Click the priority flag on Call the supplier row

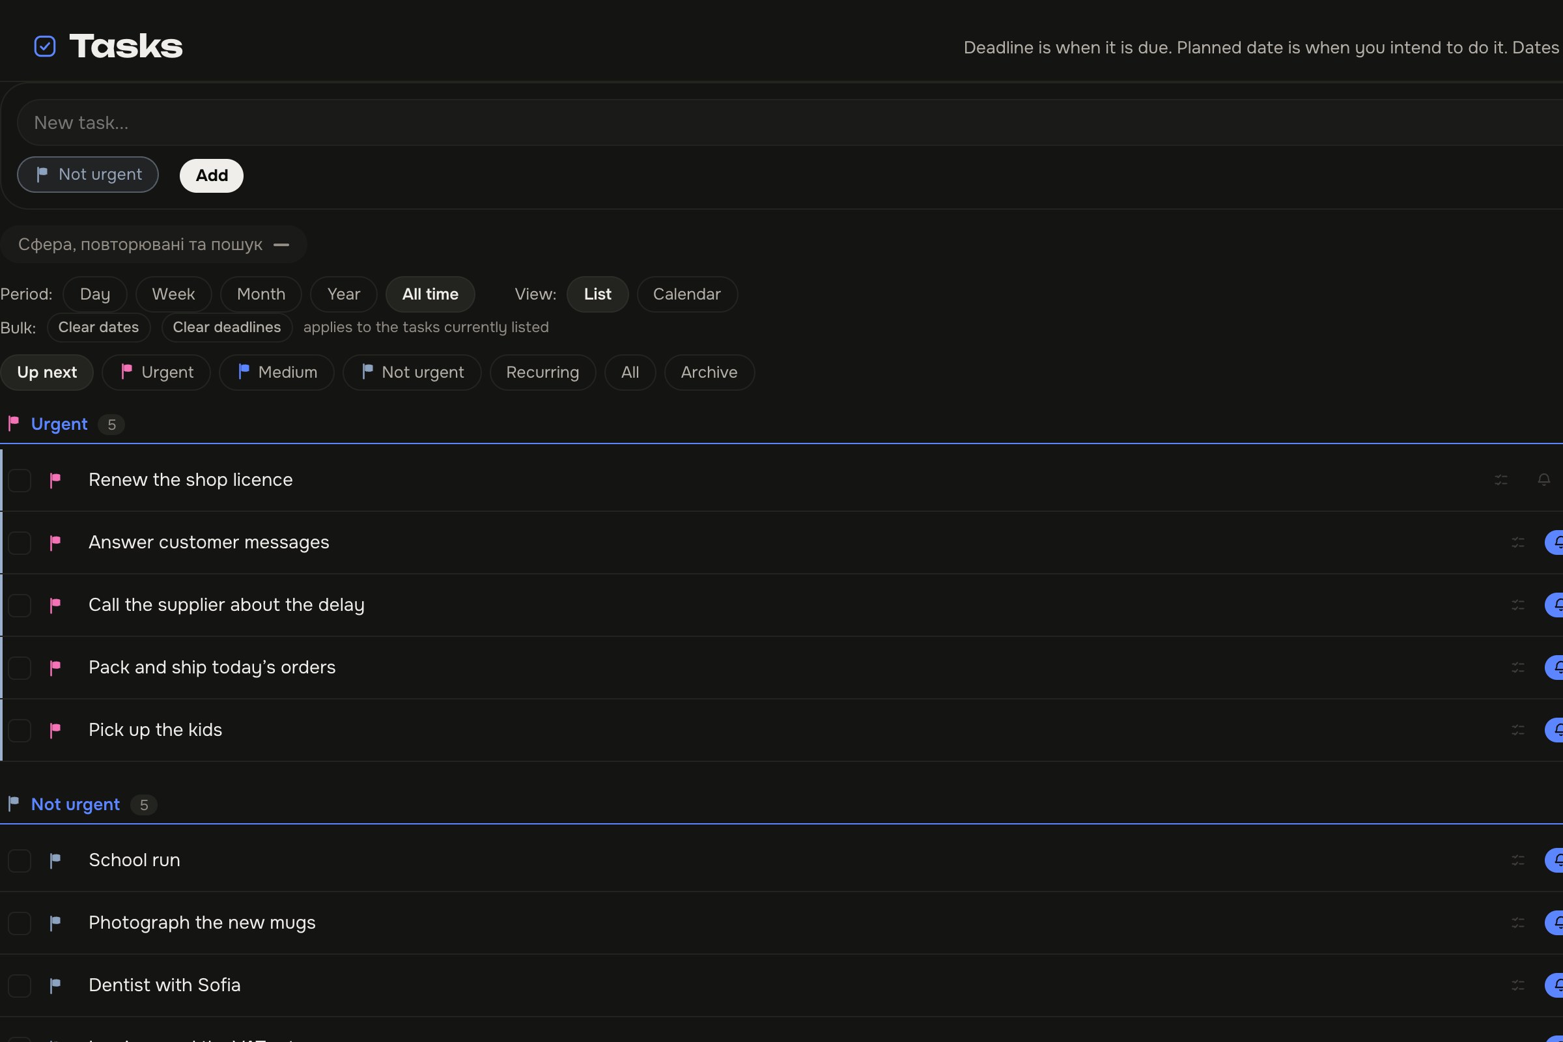(x=55, y=606)
